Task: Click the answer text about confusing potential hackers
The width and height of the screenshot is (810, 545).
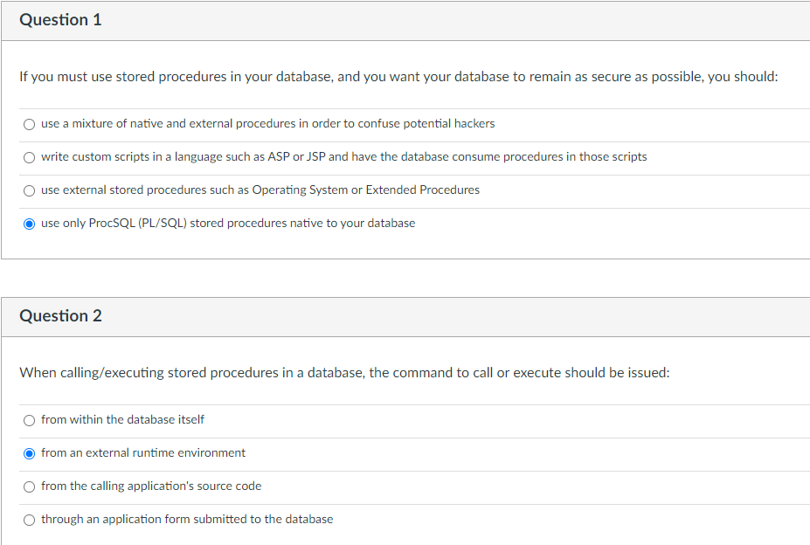Action: coord(267,123)
